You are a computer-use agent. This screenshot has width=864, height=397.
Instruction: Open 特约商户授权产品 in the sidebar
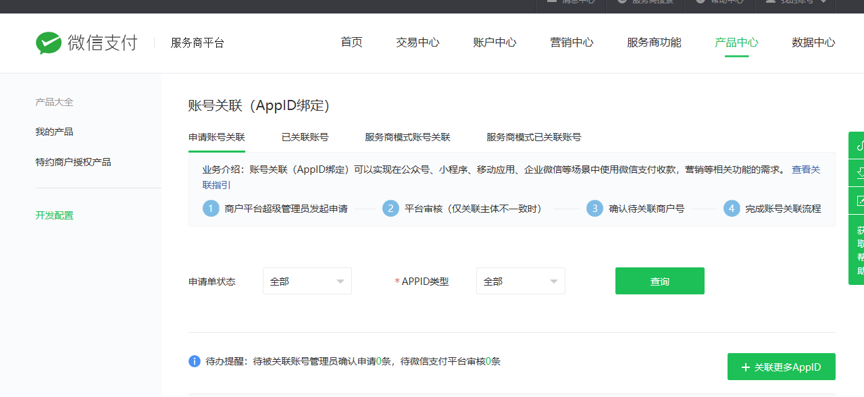point(73,162)
